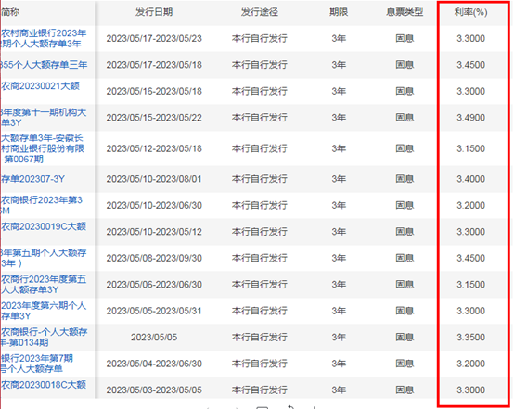This screenshot has width=514, height=409.
Task: Click rate 3.4500 in the 355个人大额存单三年 row
Action: click(470, 65)
